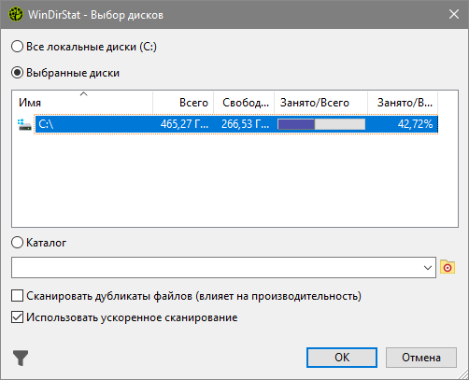Sort drives by "Имя" column header
The image size is (469, 380).
pyautogui.click(x=82, y=103)
